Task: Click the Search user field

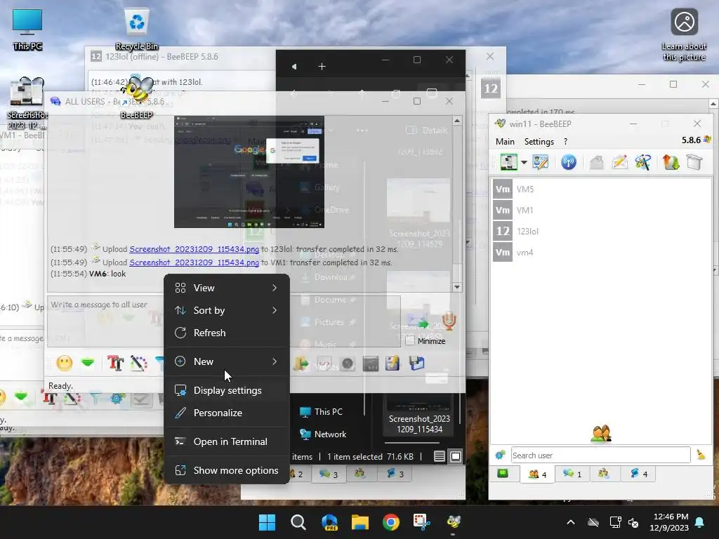Action: (x=600, y=455)
